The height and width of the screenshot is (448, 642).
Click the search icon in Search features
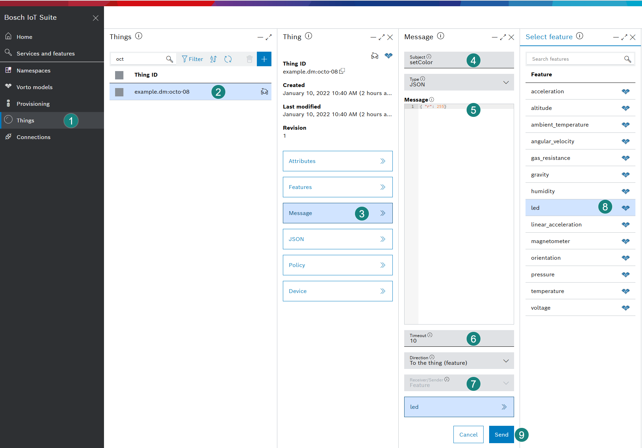coord(628,59)
